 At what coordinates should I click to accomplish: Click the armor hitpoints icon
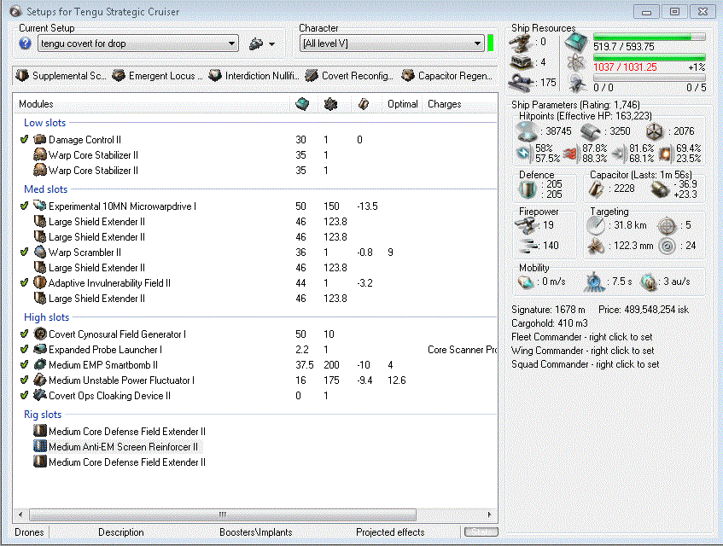click(590, 131)
